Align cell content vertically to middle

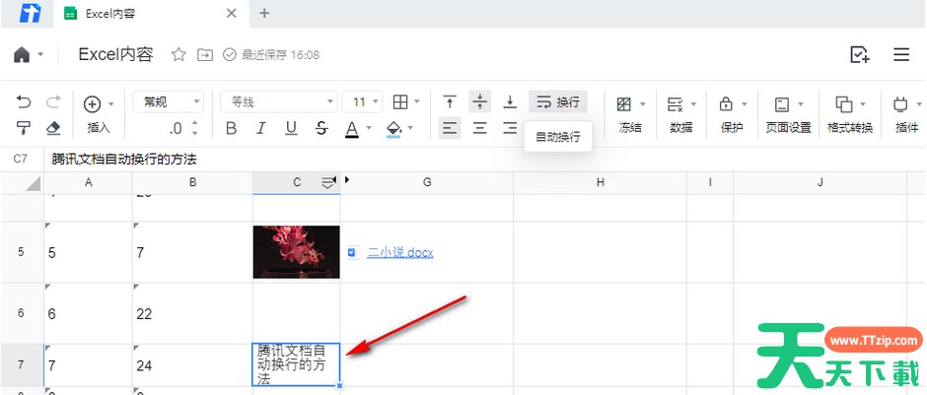tap(480, 102)
